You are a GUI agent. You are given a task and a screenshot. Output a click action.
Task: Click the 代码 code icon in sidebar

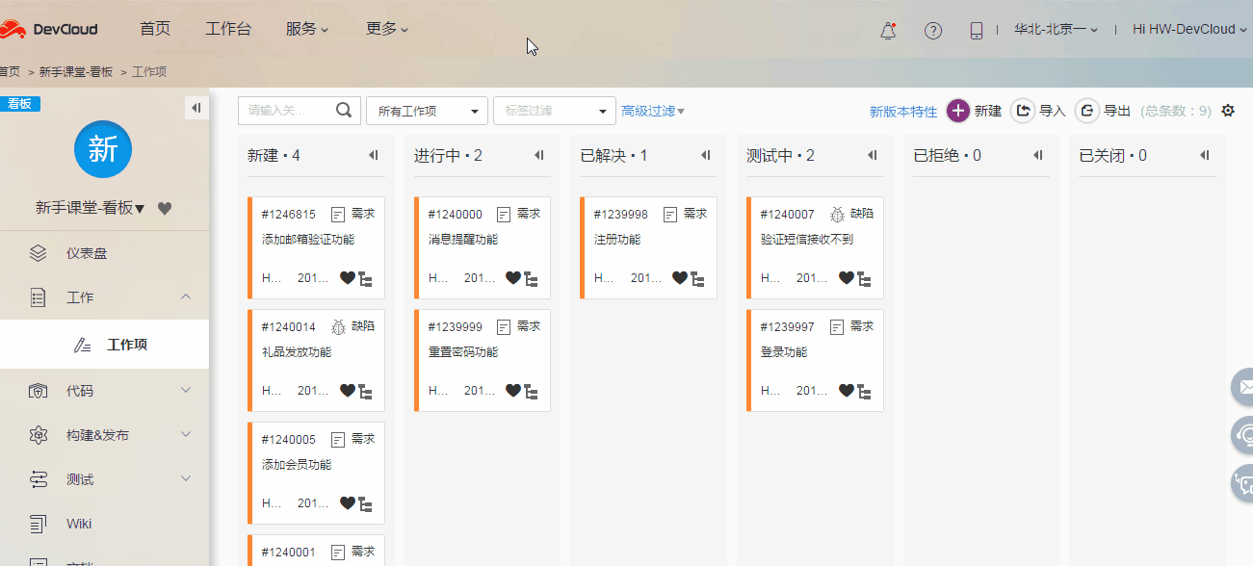pos(38,390)
